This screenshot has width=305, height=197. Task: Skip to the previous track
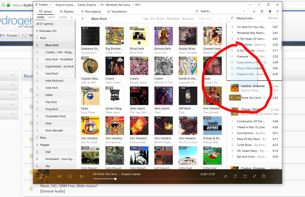tap(59, 176)
